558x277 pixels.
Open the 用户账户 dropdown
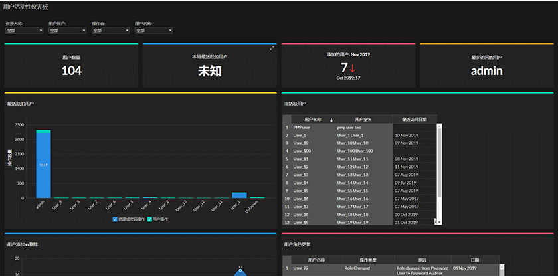(x=67, y=31)
